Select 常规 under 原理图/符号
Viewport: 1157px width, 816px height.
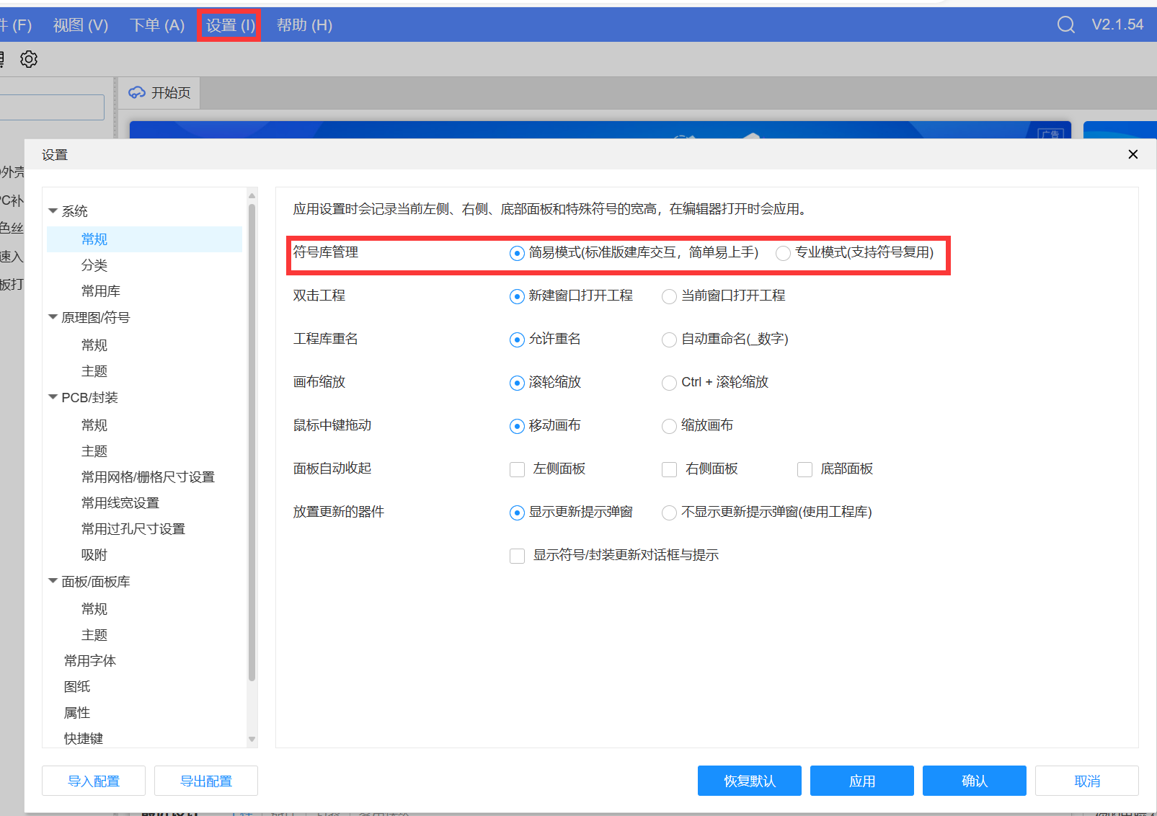tap(94, 345)
